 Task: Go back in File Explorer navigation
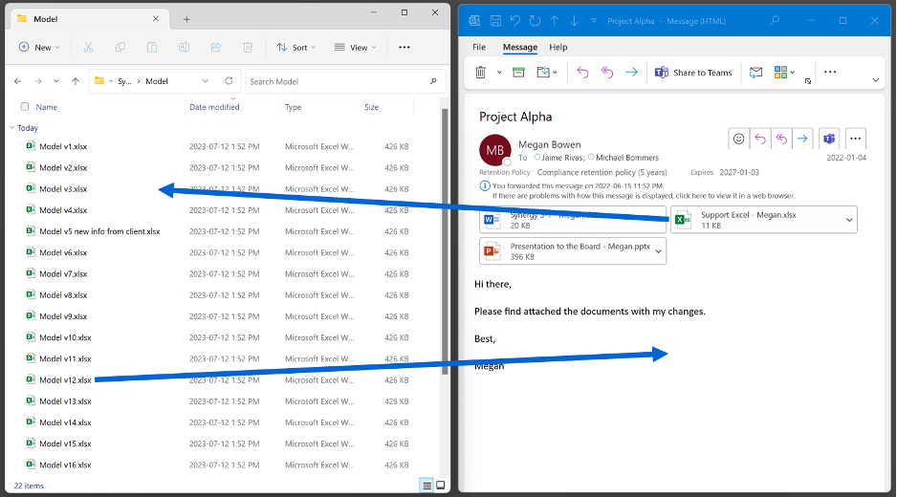click(x=18, y=81)
